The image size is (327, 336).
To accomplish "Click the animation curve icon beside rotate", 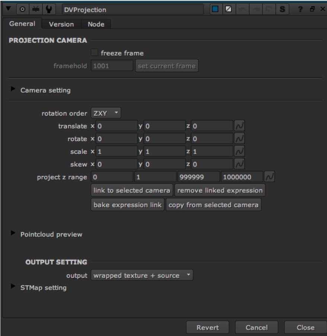I will [x=239, y=139].
